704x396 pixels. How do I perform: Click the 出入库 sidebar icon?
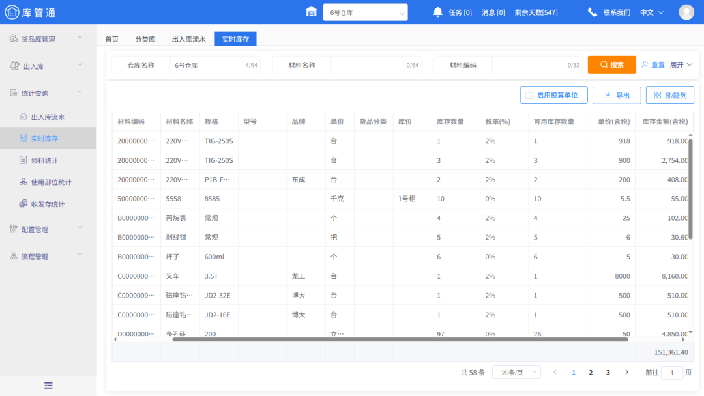(x=14, y=66)
